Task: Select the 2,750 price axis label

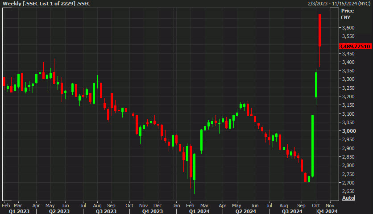Action: pos(348,174)
